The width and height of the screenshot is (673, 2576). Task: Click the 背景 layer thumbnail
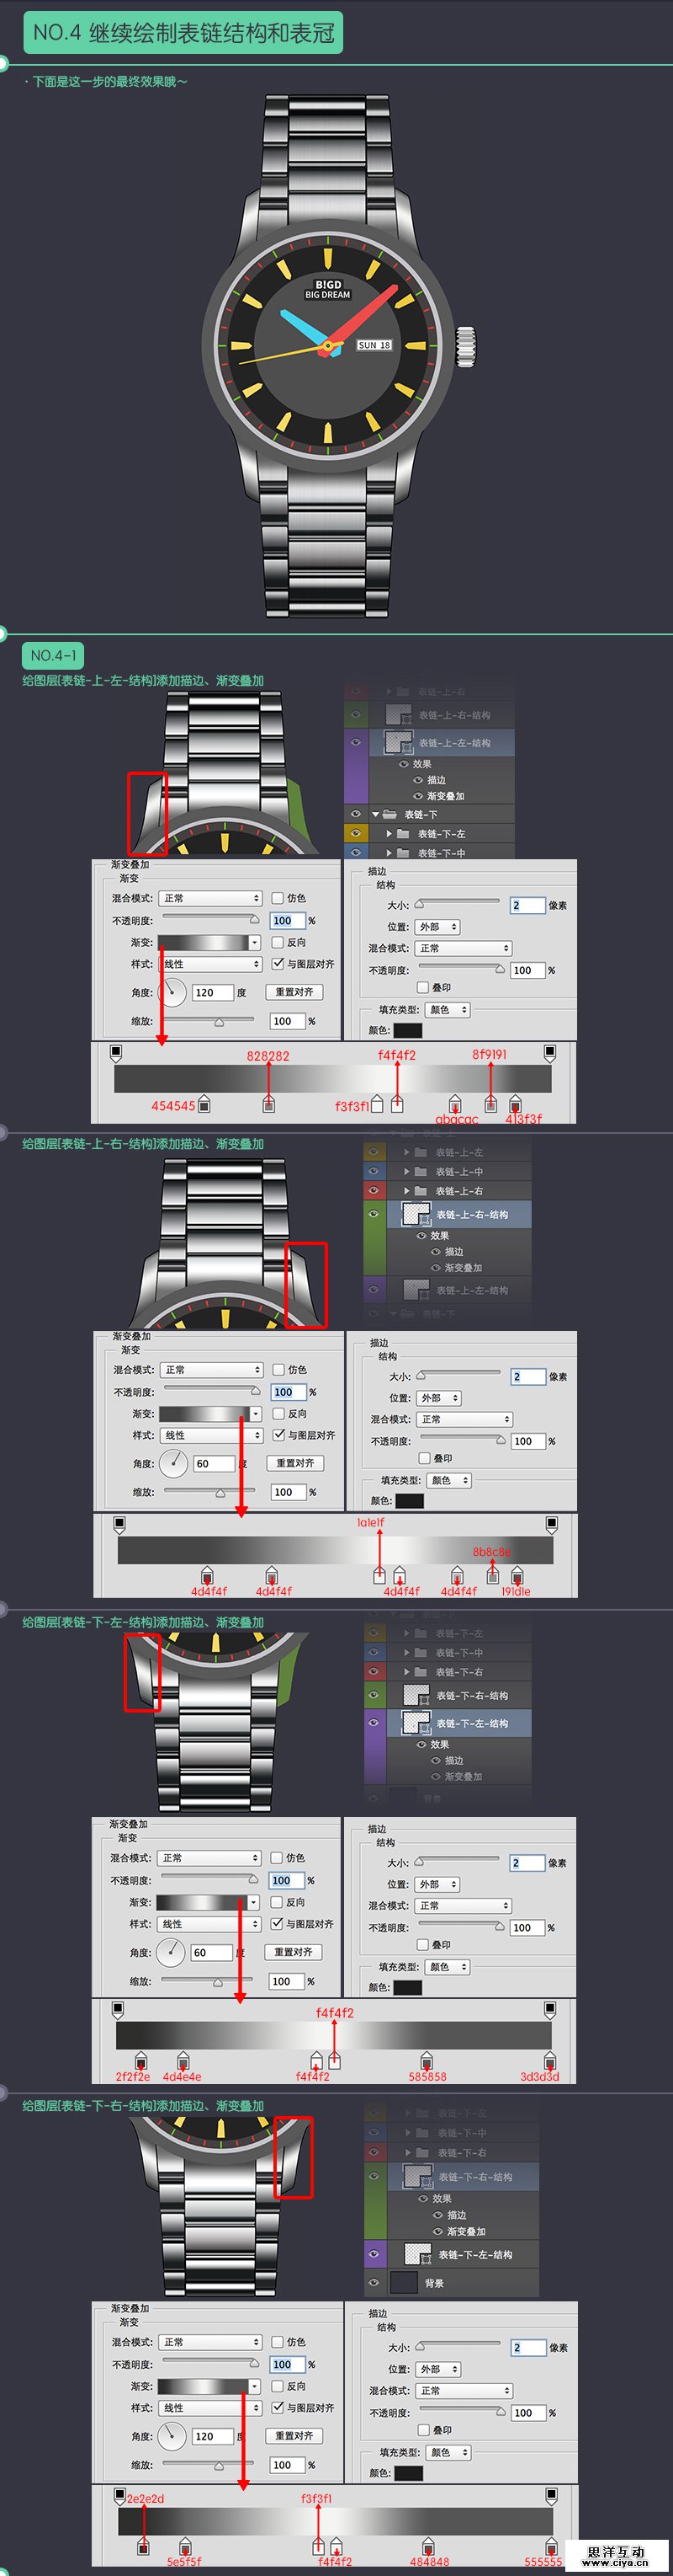click(x=404, y=2283)
